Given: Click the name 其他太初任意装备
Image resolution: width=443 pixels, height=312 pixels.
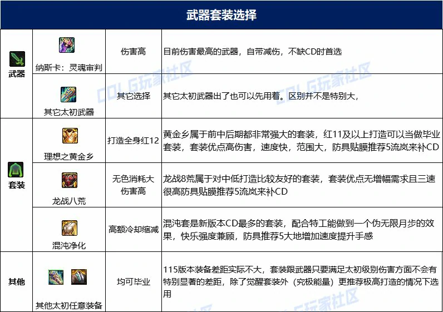Looking at the screenshot, I should tap(68, 305).
